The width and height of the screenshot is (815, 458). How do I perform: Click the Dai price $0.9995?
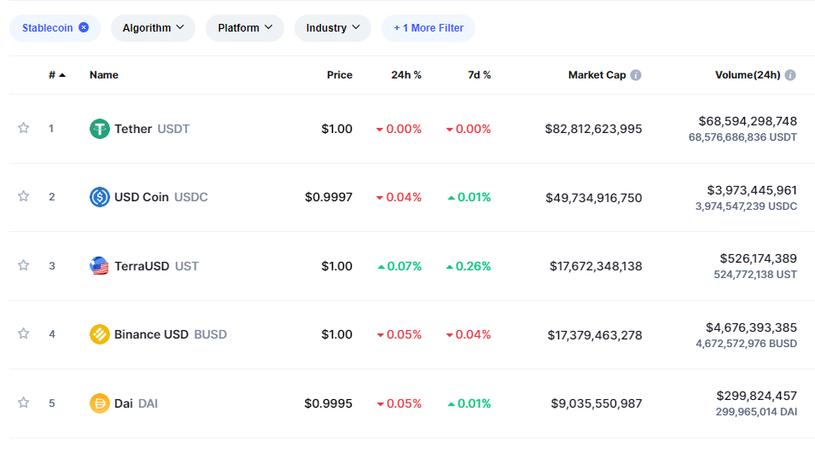coord(329,403)
